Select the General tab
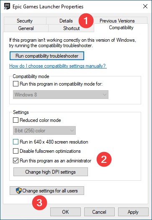Image resolution: width=152 pixels, height=220 pixels. point(26,28)
